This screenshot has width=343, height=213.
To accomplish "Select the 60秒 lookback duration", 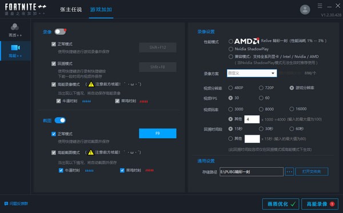I will (x=292, y=128).
